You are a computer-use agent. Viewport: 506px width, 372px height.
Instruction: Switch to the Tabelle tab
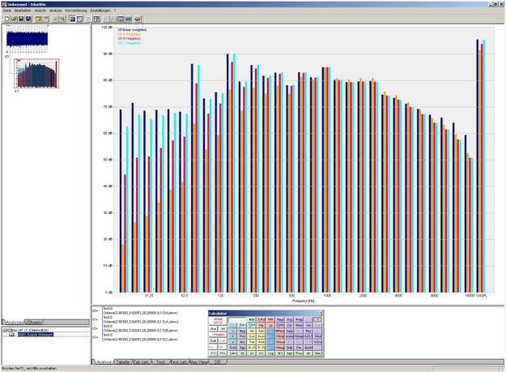123,361
